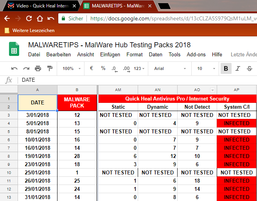This screenshot has height=201, width=257.
Task: Select the Not Detect heading cell
Action: pos(197,107)
